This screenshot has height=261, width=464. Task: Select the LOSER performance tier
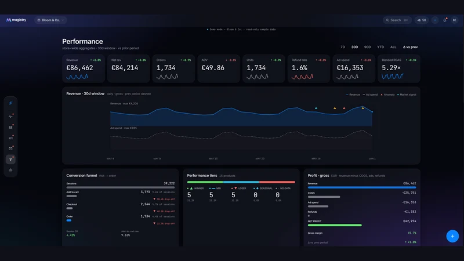[239, 194]
